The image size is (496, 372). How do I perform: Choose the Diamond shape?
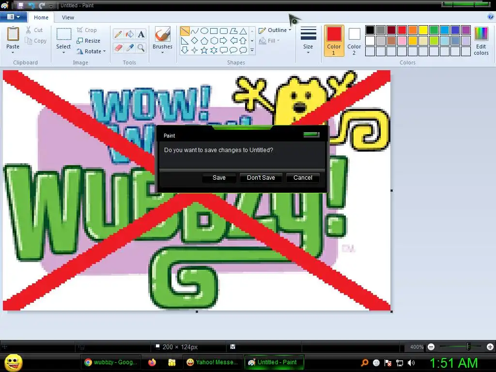tap(195, 41)
